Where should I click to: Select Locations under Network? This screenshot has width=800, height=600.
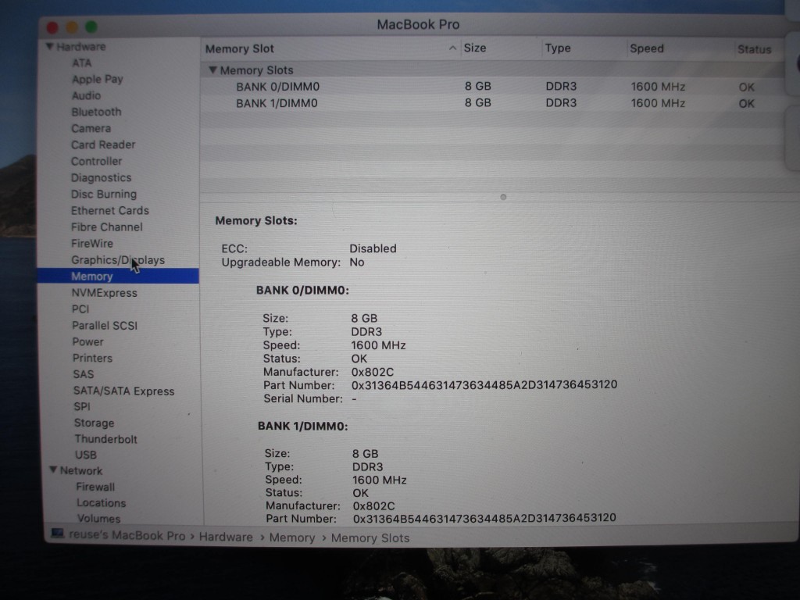(101, 502)
